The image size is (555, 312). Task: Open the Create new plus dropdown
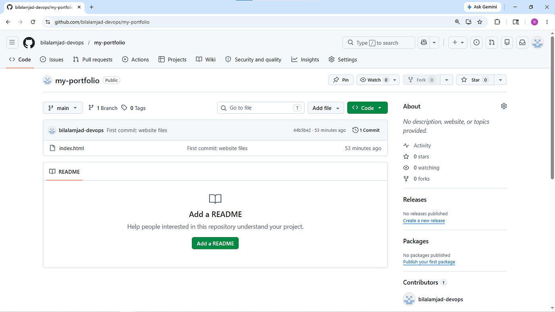[458, 42]
